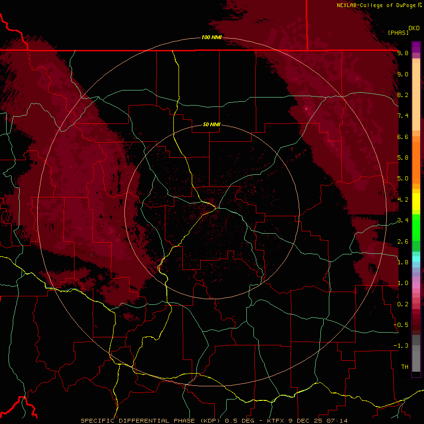
Task: Click the pink segment of the color bar
Action: (416, 285)
